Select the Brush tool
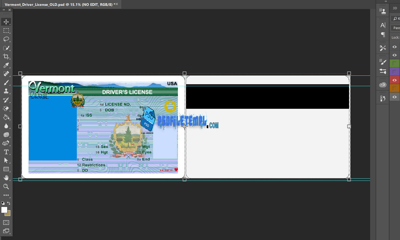The width and height of the screenshot is (400, 240). pos(6,82)
